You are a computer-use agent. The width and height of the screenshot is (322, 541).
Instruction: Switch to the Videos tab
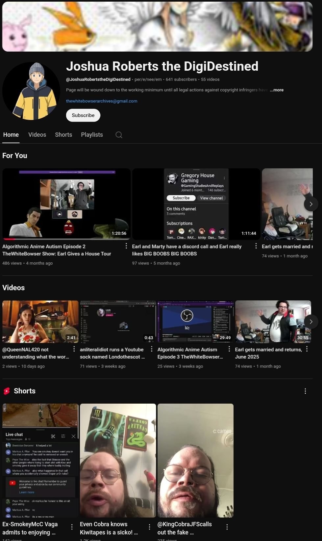(x=37, y=135)
